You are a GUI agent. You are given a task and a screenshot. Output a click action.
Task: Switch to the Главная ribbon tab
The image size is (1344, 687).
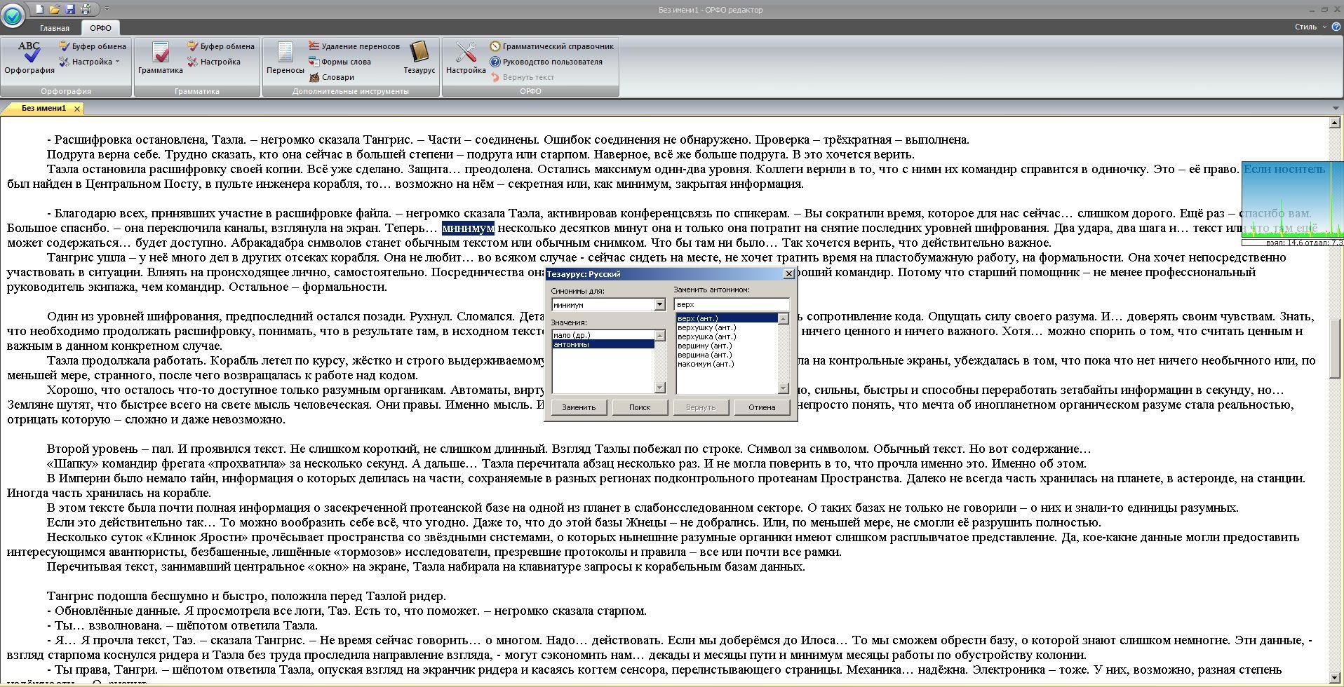pos(54,28)
